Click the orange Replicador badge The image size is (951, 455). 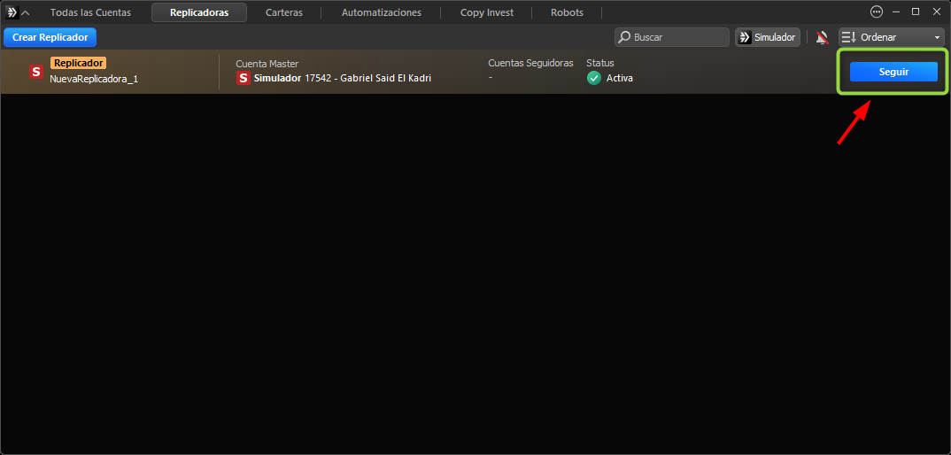78,63
